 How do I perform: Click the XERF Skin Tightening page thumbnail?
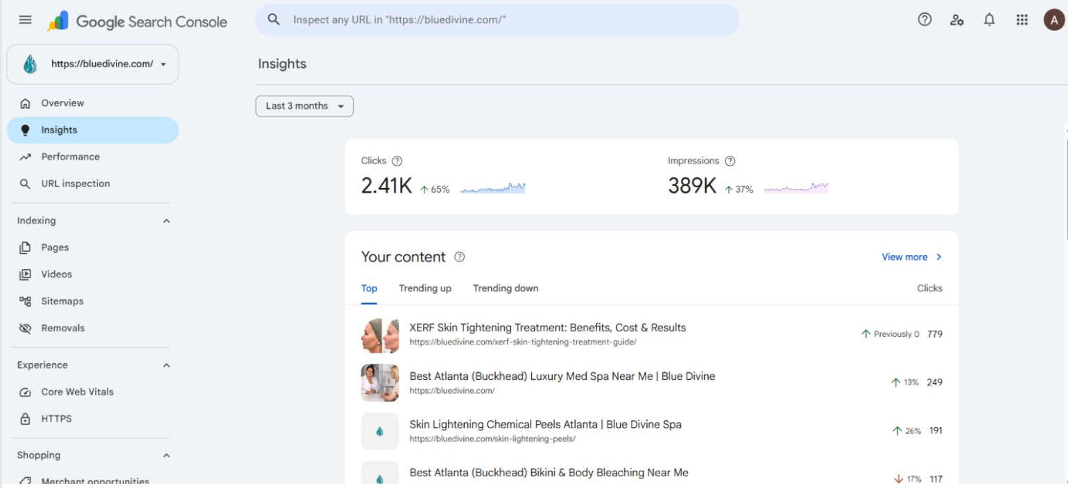coord(380,335)
